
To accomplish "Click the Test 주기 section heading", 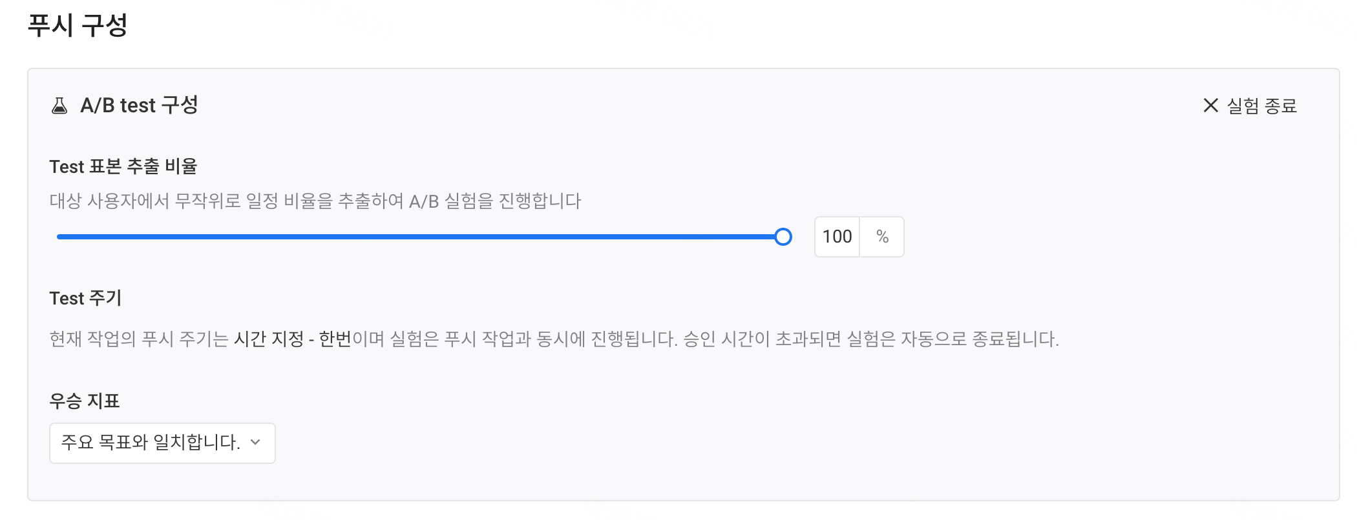I will pyautogui.click(x=85, y=298).
